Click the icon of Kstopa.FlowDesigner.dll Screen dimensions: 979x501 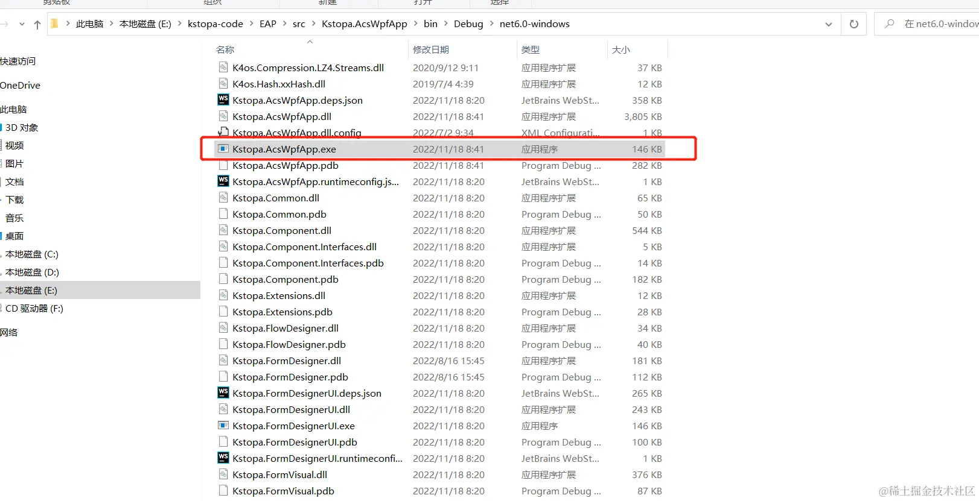223,328
